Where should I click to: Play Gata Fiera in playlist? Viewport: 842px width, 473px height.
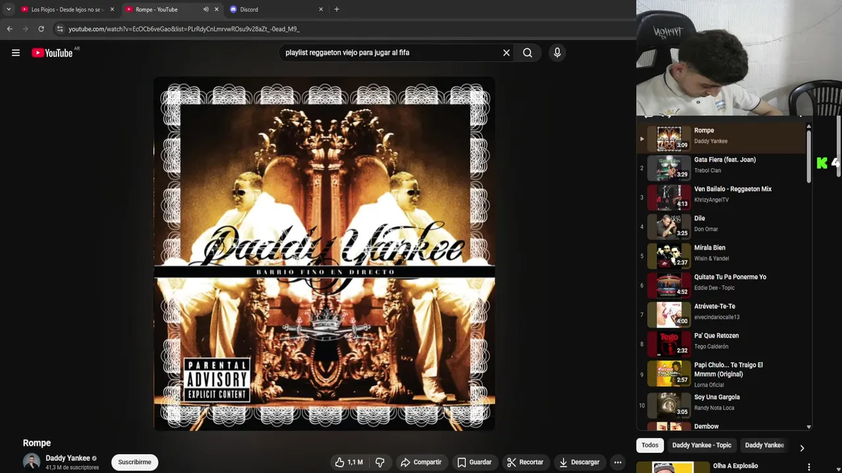[722, 168]
